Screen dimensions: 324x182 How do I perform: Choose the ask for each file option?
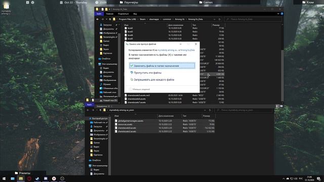[x=152, y=80]
